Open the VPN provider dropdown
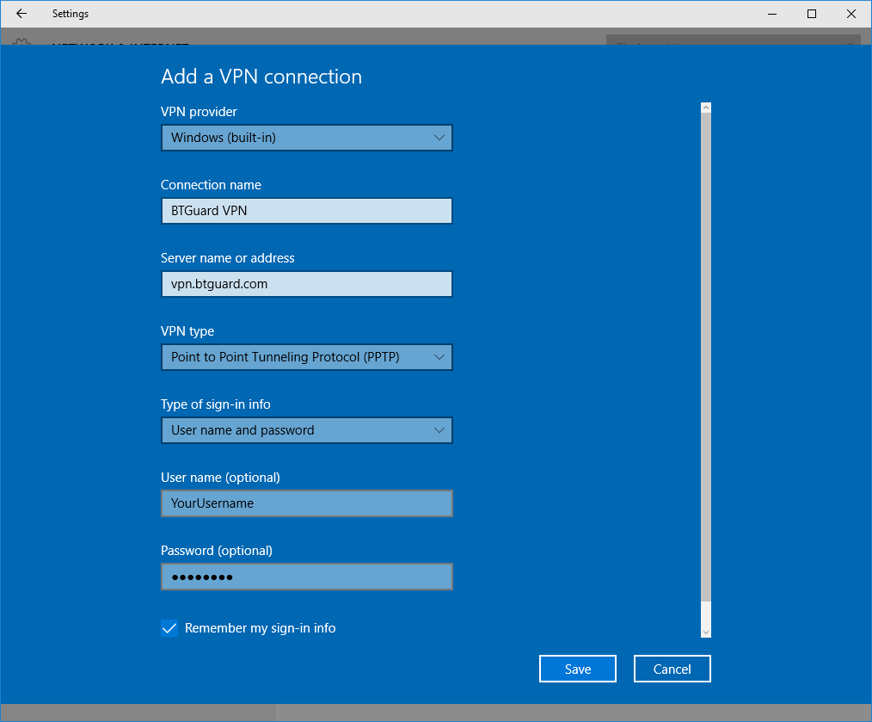 click(x=306, y=138)
